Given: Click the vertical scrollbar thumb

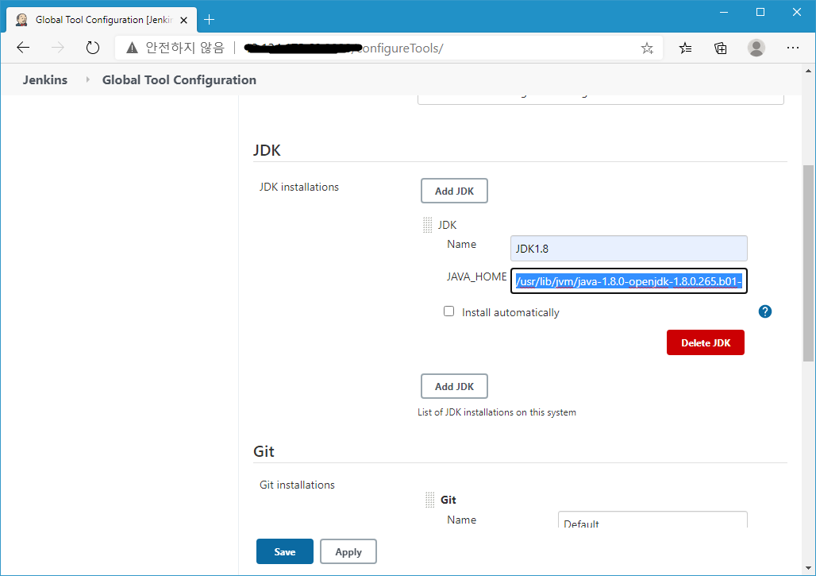Looking at the screenshot, I should coord(808,263).
